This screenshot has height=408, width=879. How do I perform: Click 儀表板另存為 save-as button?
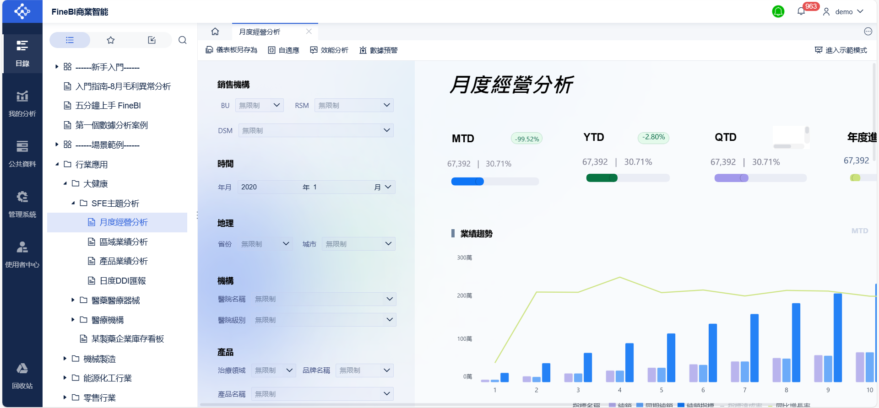pyautogui.click(x=231, y=50)
